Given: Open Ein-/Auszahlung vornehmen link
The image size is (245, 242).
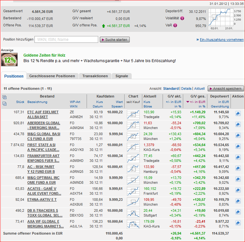Looking at the screenshot, I should (x=221, y=40).
